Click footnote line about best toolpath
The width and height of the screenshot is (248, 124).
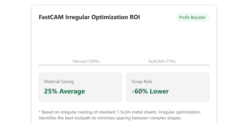[x=110, y=118]
